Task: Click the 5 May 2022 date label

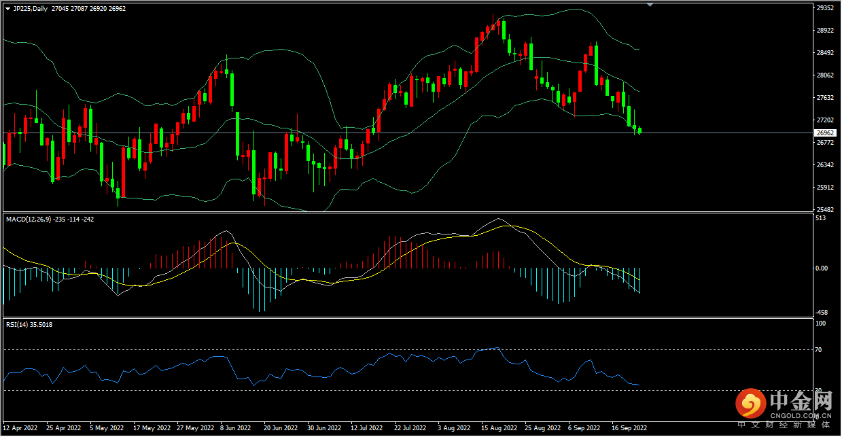Action: point(105,428)
